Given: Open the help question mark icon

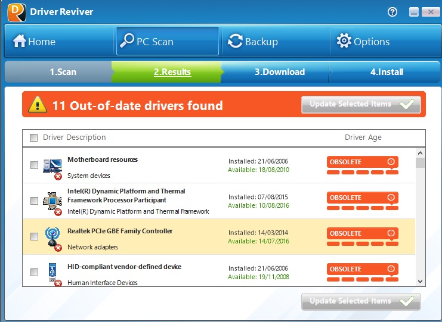Looking at the screenshot, I should [392, 12].
